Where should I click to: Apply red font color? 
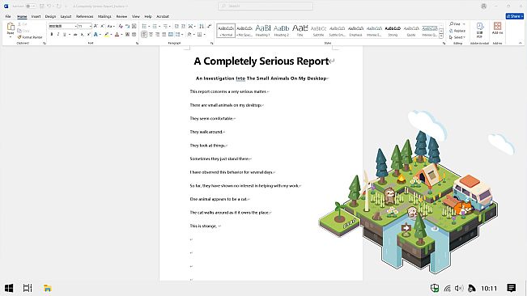pyautogui.click(x=117, y=34)
